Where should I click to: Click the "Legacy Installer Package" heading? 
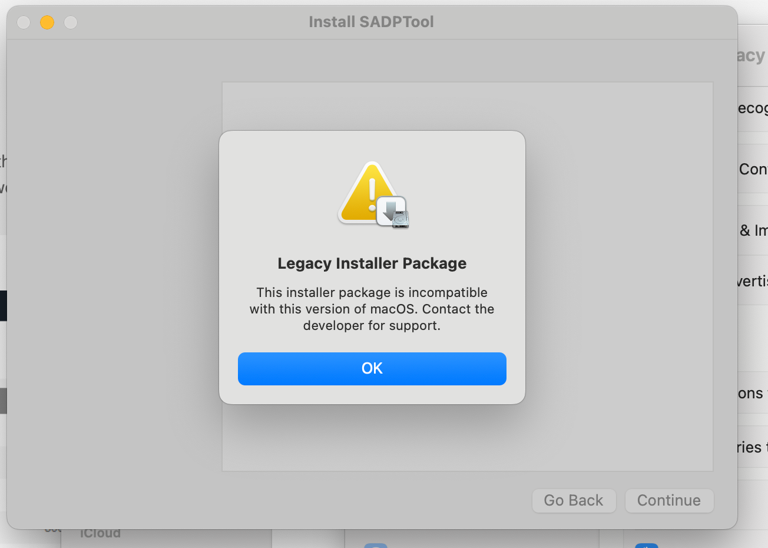click(x=372, y=263)
